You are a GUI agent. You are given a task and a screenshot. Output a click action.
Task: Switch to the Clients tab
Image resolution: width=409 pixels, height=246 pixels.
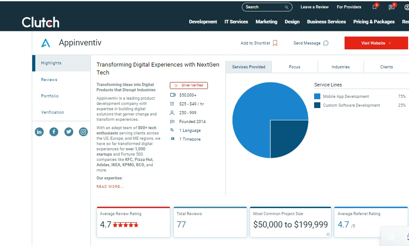click(x=386, y=67)
